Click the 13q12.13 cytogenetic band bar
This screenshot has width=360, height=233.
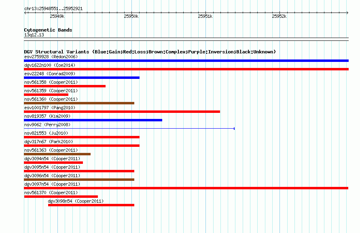186,39
